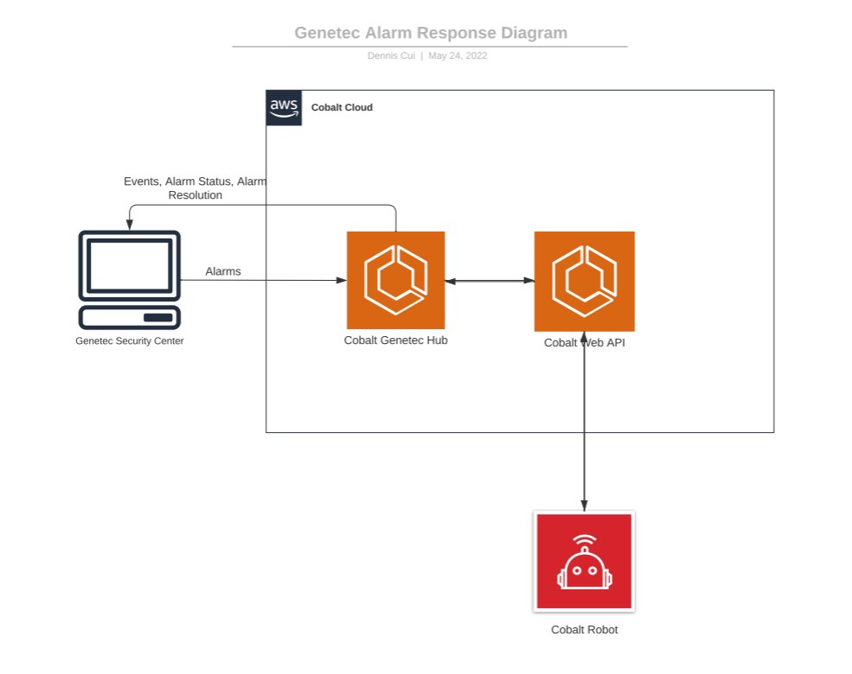Select the Cobalt Genetec Hub caption
The image size is (852, 674).
click(x=395, y=340)
